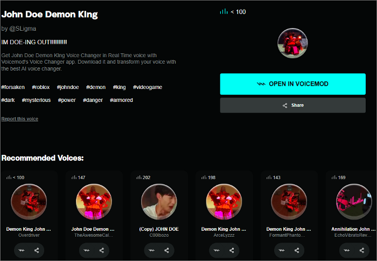Open the (Copy) JOHN DOE voice thumbnail
Image resolution: width=377 pixels, height=261 pixels.
pyautogui.click(x=159, y=202)
